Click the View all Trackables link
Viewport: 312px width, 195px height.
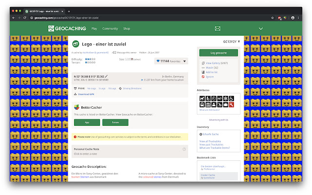pyautogui.click(x=210, y=141)
